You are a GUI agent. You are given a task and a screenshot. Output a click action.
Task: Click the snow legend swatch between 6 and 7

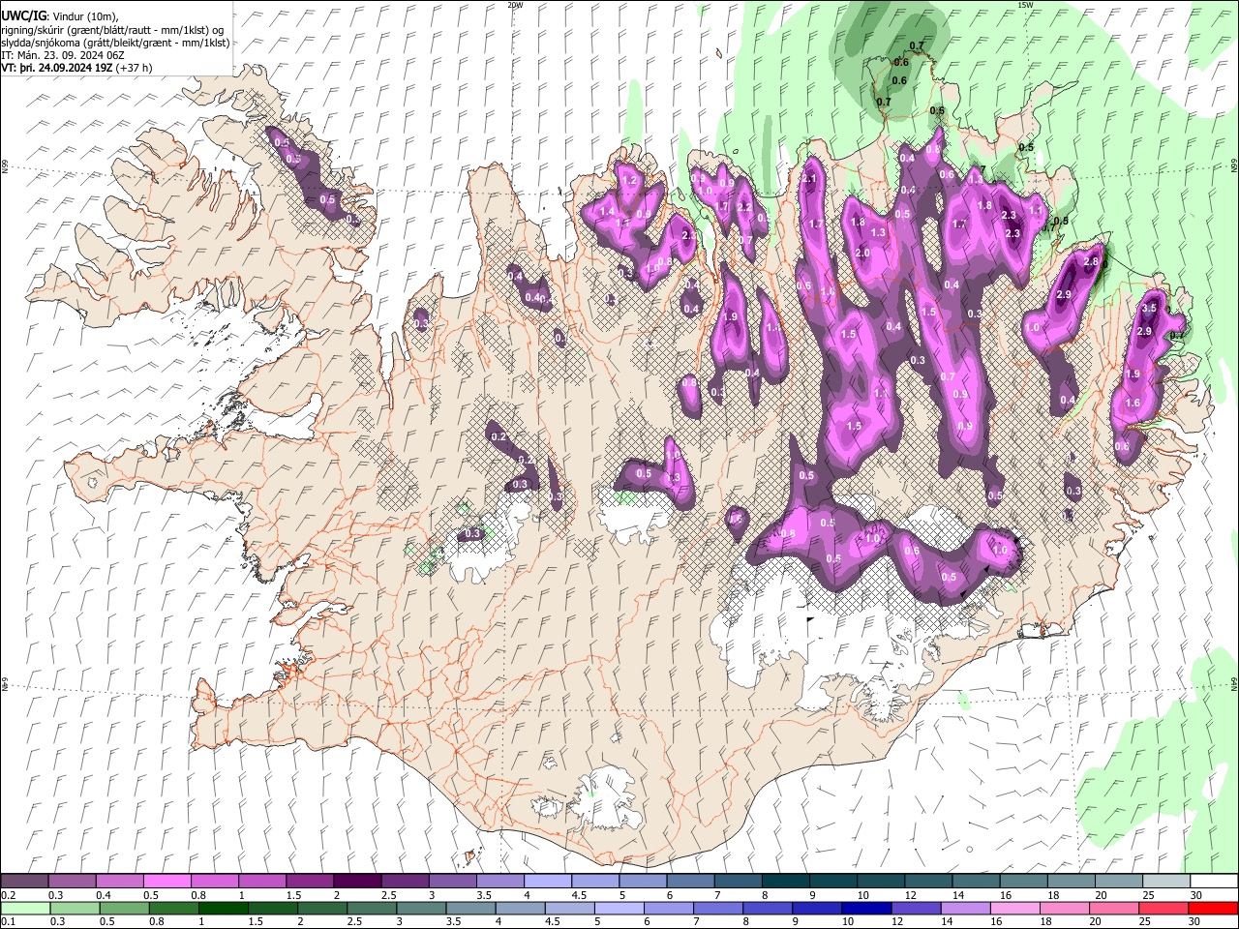coord(690,881)
